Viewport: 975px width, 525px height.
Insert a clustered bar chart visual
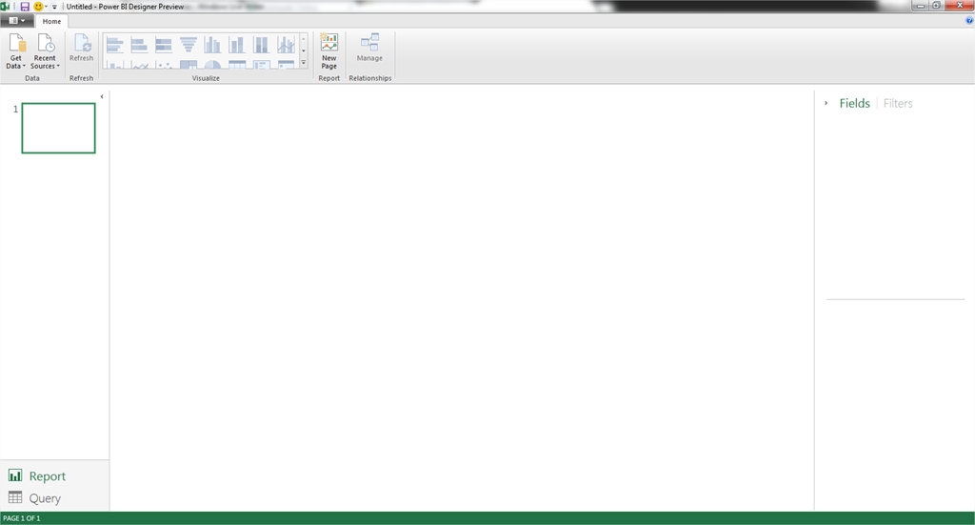click(x=114, y=45)
